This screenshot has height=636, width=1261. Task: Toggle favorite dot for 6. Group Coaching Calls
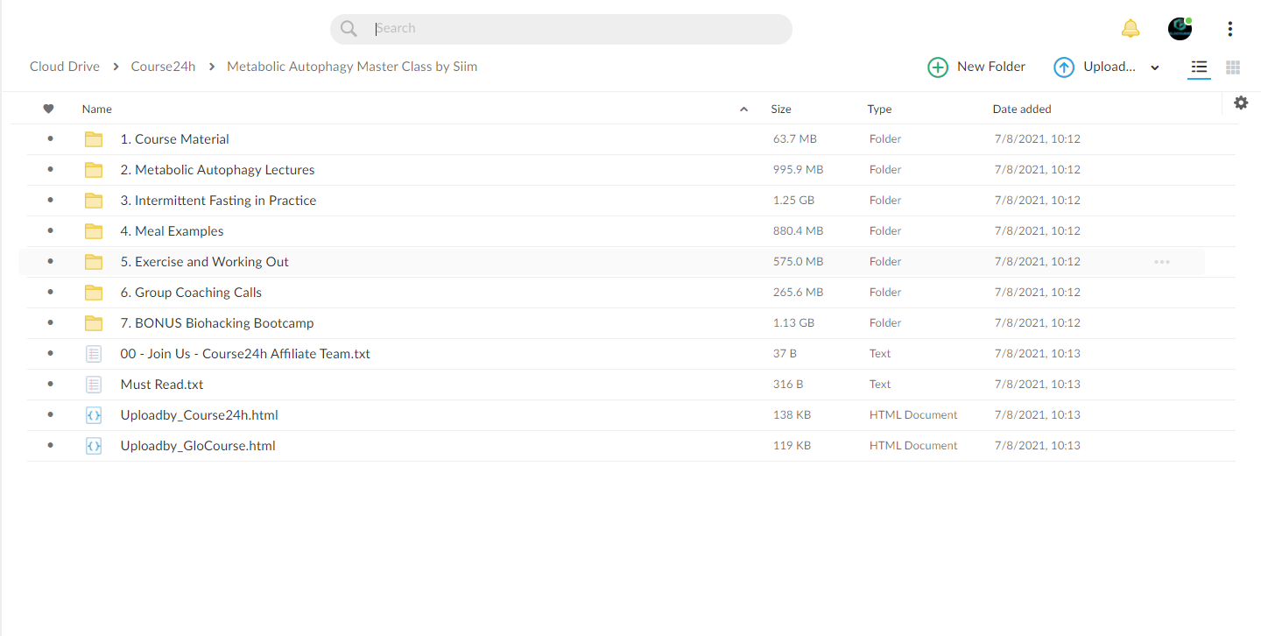(50, 293)
